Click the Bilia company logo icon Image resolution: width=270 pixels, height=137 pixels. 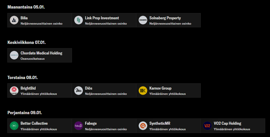pyautogui.click(x=14, y=20)
